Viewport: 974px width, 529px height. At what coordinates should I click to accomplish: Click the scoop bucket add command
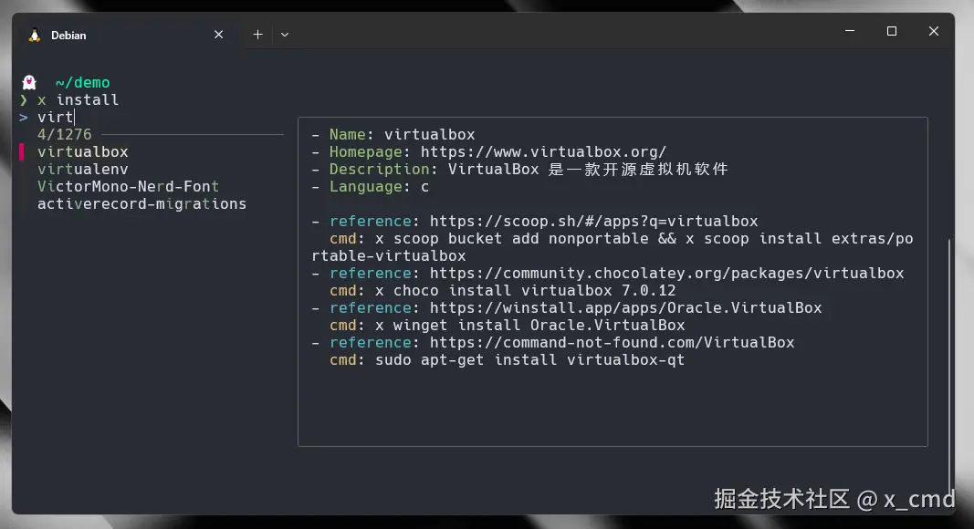613,247
